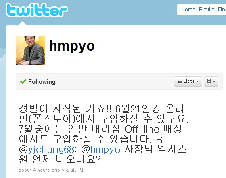226x178 pixels.
Task: Open the Profile menu item
Action: coord(207,10)
